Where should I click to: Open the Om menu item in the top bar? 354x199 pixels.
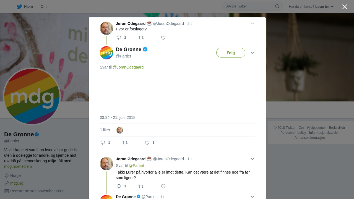click(43, 7)
